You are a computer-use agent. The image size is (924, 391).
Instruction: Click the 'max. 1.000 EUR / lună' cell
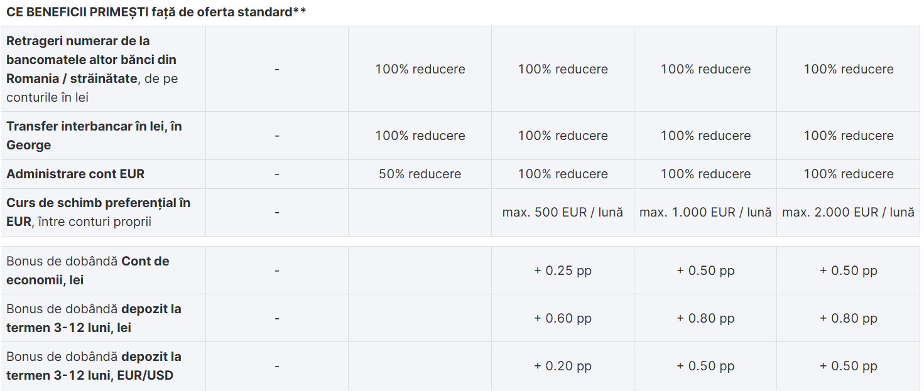pyautogui.click(x=705, y=212)
